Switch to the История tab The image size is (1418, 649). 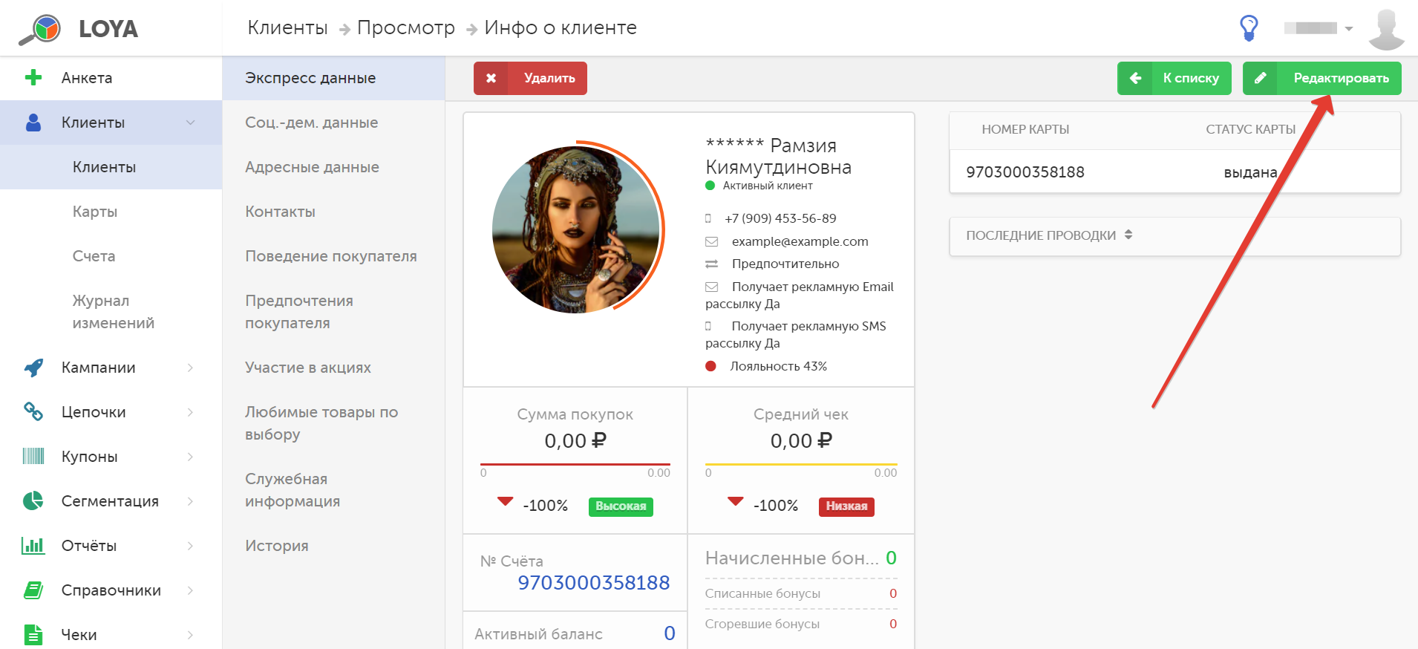click(x=333, y=546)
